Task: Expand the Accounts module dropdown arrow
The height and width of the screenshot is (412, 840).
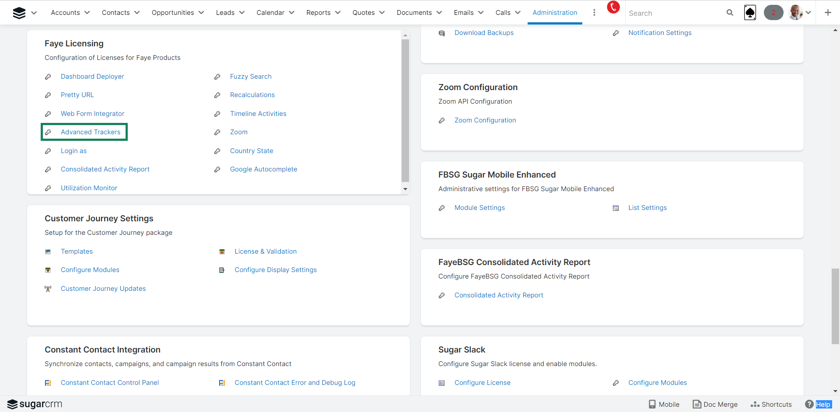Action: 87,13
